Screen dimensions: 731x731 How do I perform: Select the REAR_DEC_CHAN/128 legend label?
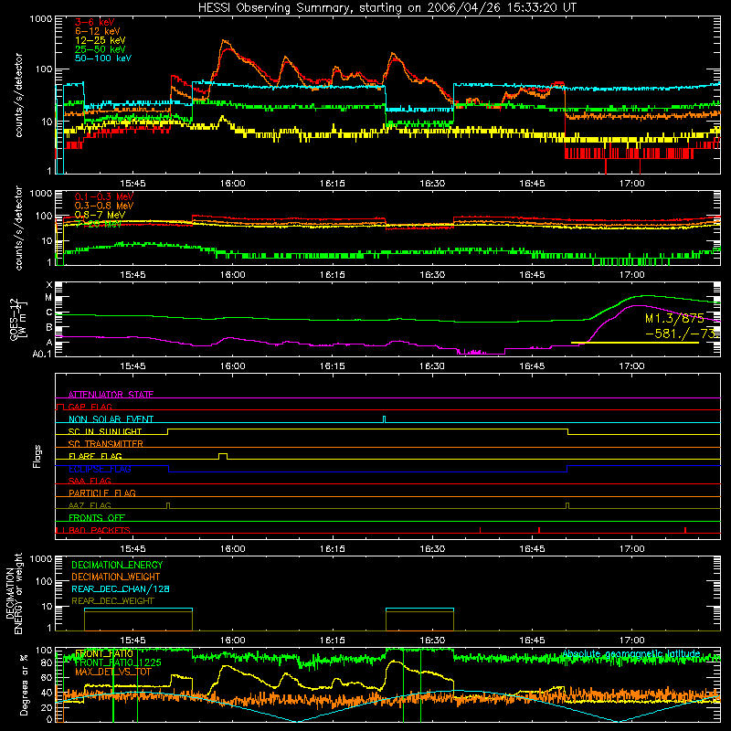[x=121, y=588]
